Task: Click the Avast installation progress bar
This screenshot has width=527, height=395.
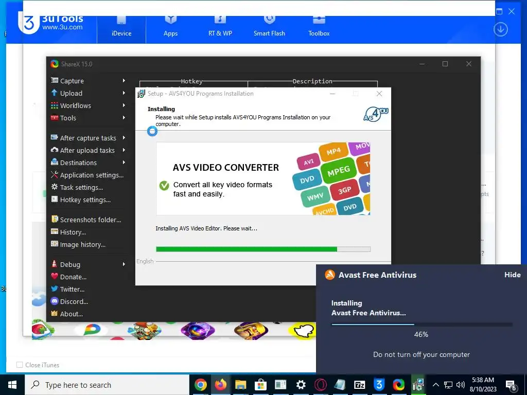Action: tap(422, 325)
